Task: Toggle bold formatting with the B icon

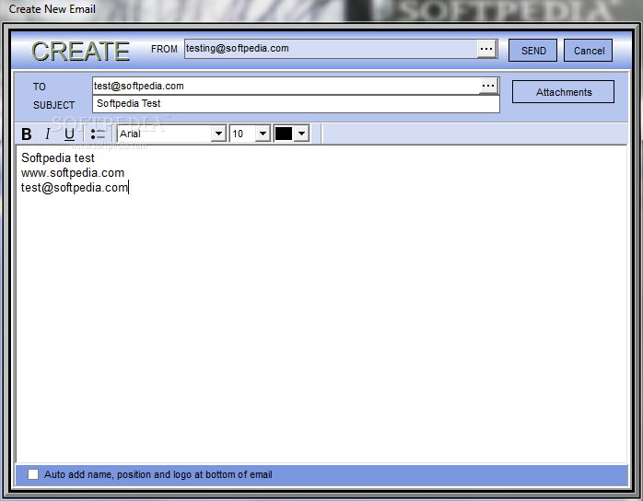Action: [27, 134]
